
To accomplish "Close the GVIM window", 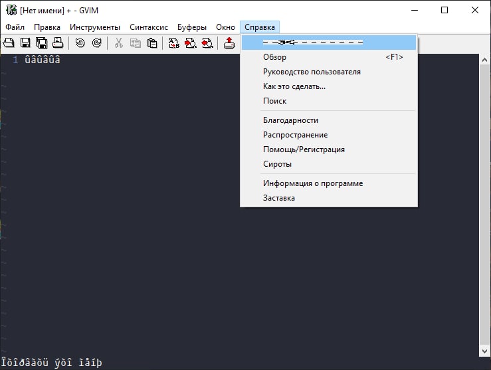I will point(474,10).
